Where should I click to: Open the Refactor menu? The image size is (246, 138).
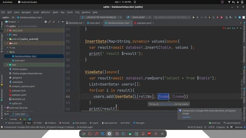(46, 12)
